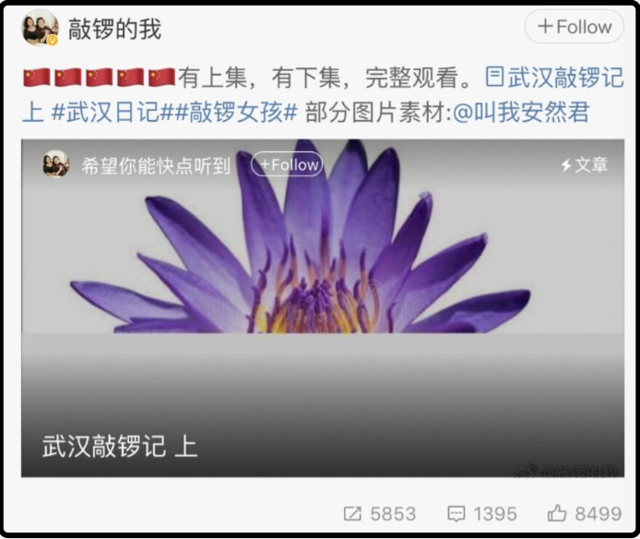Screen dimensions: 640x539
Task: Open comments via the speech bubble icon
Action: (x=456, y=514)
